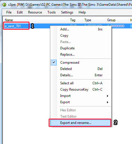The width and height of the screenshot is (132, 144).
Task: Sort by the Group column header
Action: [117, 20]
